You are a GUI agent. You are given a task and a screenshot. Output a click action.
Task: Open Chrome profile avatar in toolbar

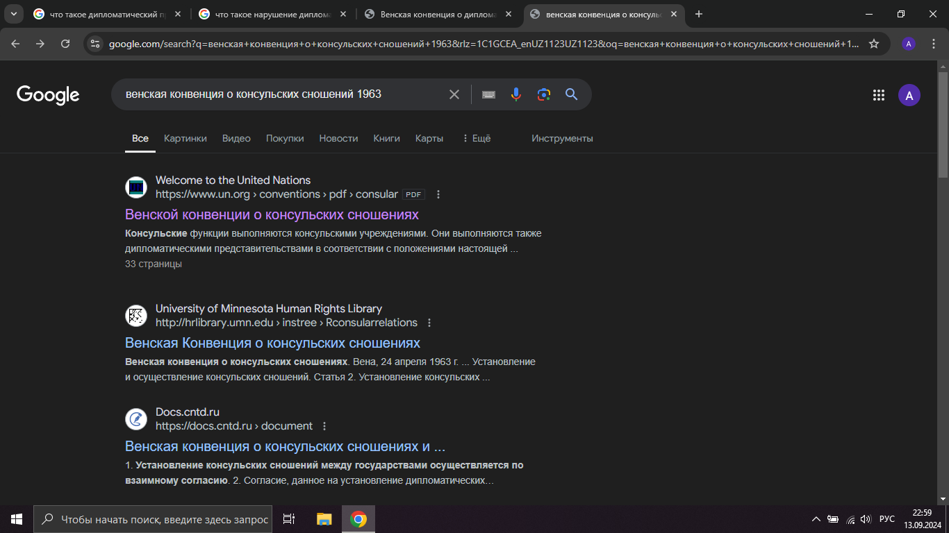(908, 44)
